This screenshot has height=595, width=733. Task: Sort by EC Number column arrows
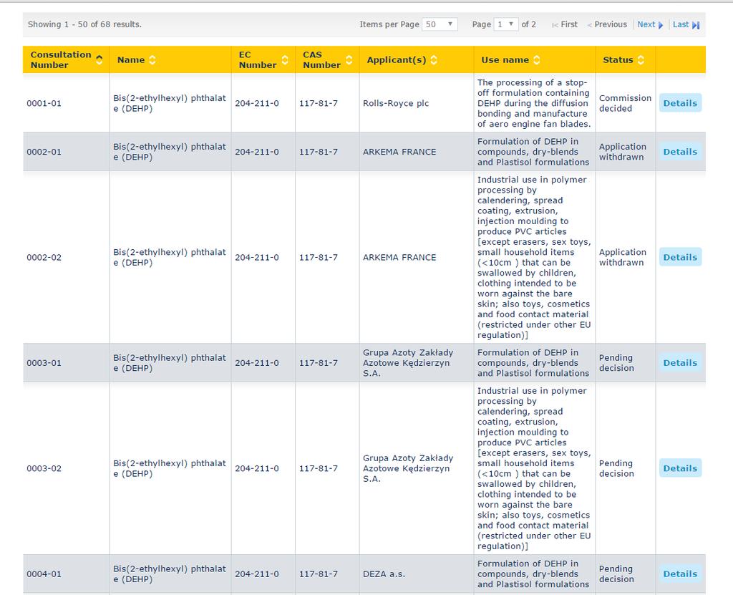pos(285,60)
